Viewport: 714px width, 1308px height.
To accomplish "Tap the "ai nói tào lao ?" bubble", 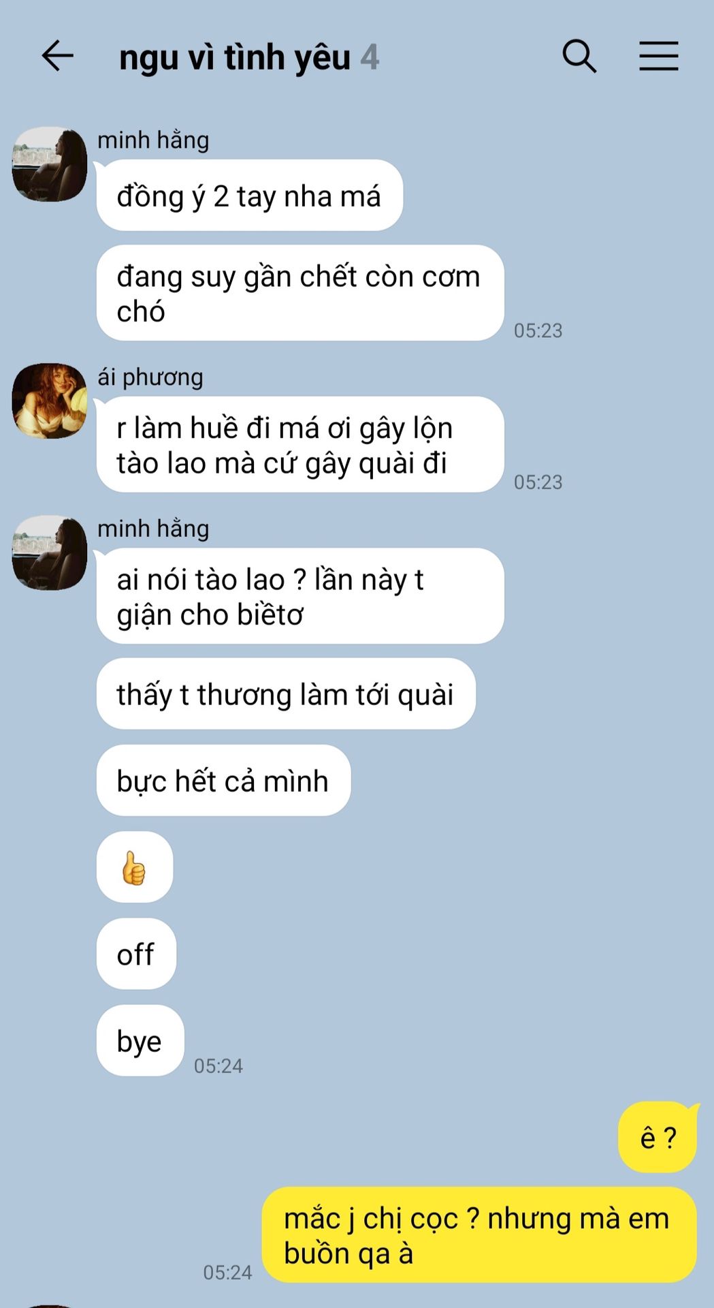I will pos(300,596).
